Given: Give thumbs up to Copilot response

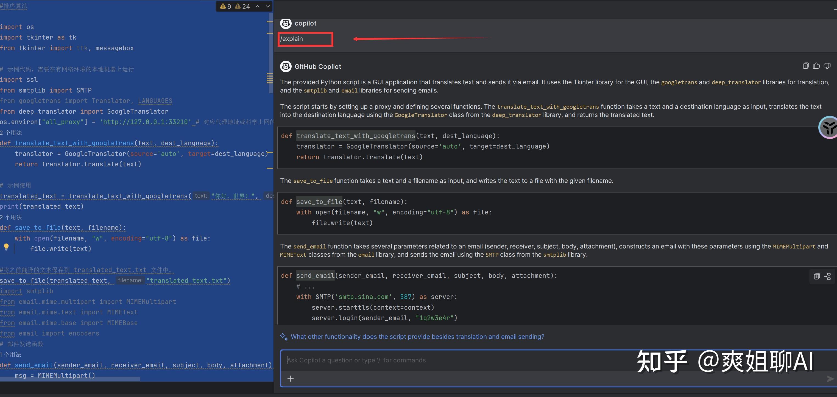Looking at the screenshot, I should click(816, 66).
